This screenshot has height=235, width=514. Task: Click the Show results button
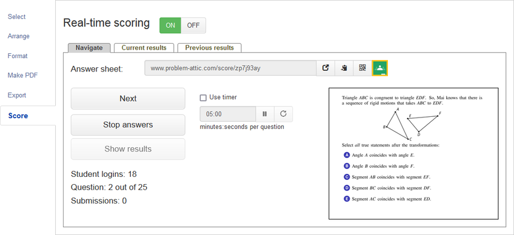(x=128, y=149)
